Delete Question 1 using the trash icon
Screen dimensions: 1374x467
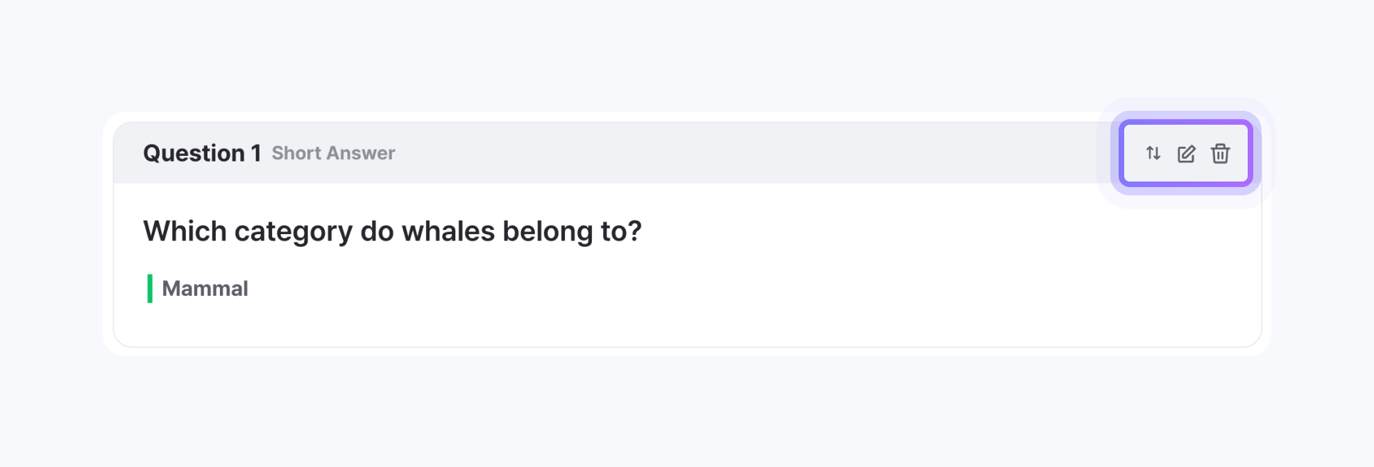point(1220,153)
